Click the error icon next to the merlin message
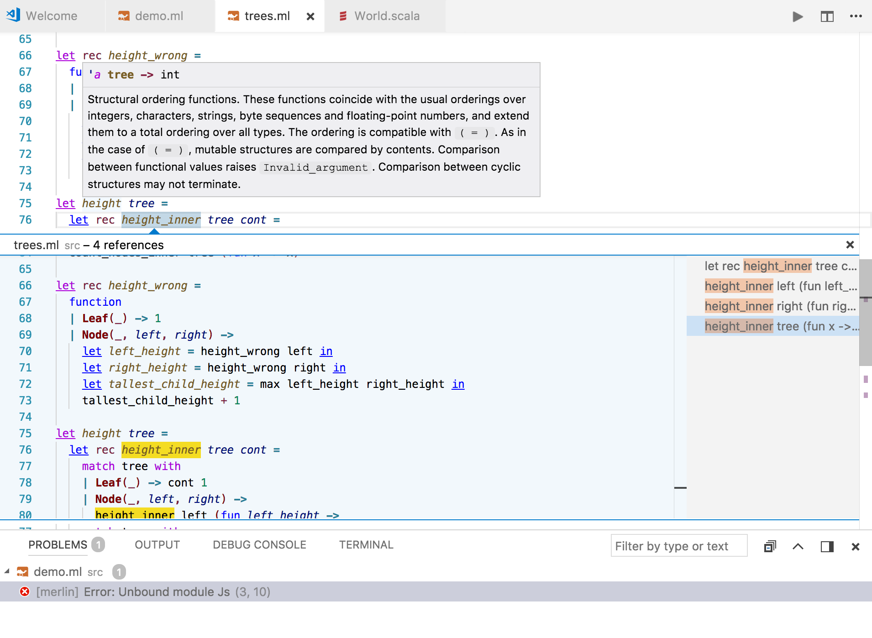Viewport: 872px width, 638px height. point(24,591)
